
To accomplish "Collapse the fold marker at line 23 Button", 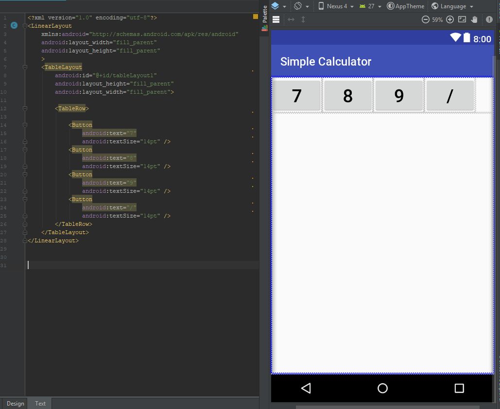I will click(25, 200).
